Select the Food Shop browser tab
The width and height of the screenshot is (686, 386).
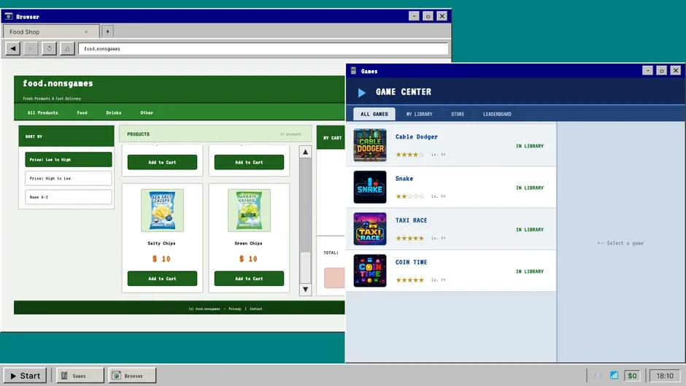51,31
